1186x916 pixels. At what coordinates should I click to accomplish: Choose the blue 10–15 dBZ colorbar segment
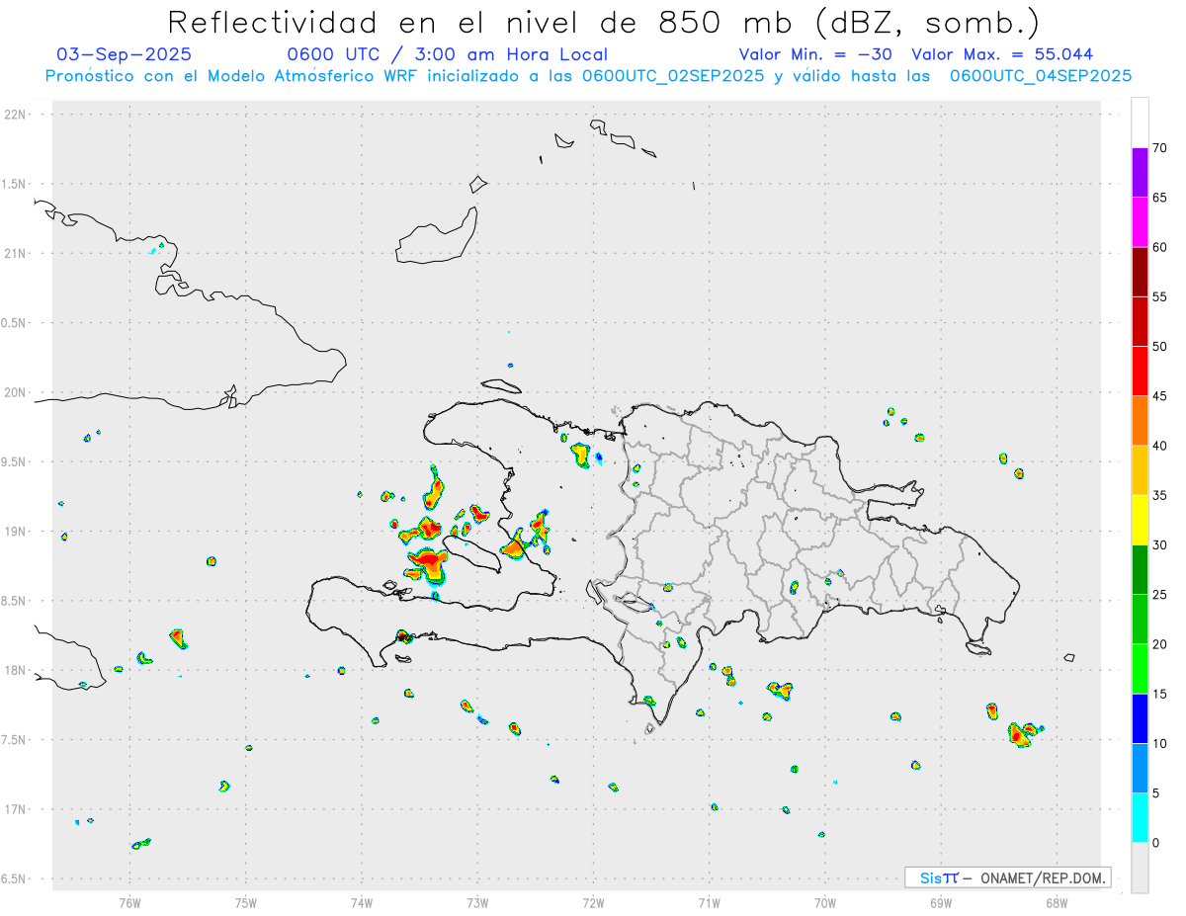[x=1140, y=718]
